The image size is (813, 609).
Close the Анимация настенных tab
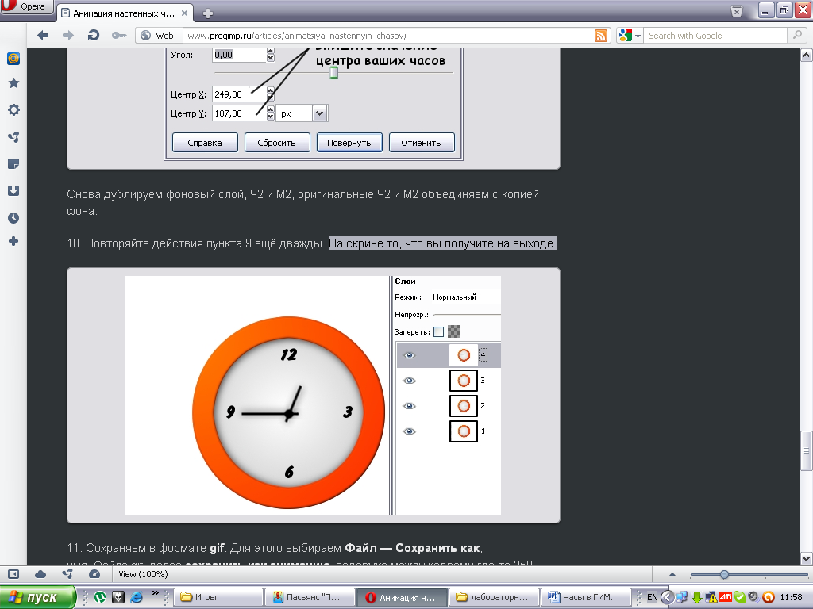pos(184,13)
